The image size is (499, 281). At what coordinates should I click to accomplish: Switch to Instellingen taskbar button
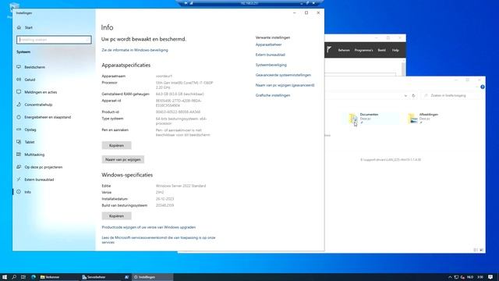pyautogui.click(x=153, y=277)
